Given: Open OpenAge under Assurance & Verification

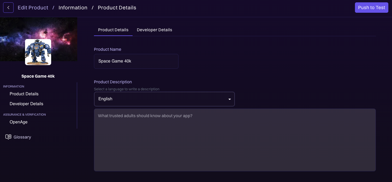Looking at the screenshot, I should 18,122.
